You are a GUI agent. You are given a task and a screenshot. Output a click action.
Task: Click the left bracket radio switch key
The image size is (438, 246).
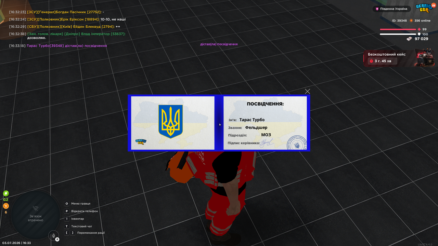point(67,233)
